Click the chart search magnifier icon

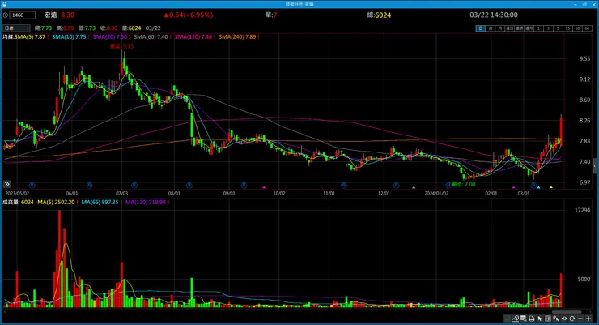(524, 319)
